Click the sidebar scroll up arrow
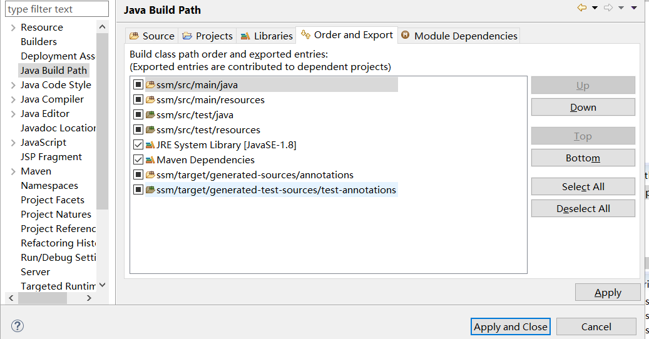The height and width of the screenshot is (339, 649). click(x=102, y=27)
